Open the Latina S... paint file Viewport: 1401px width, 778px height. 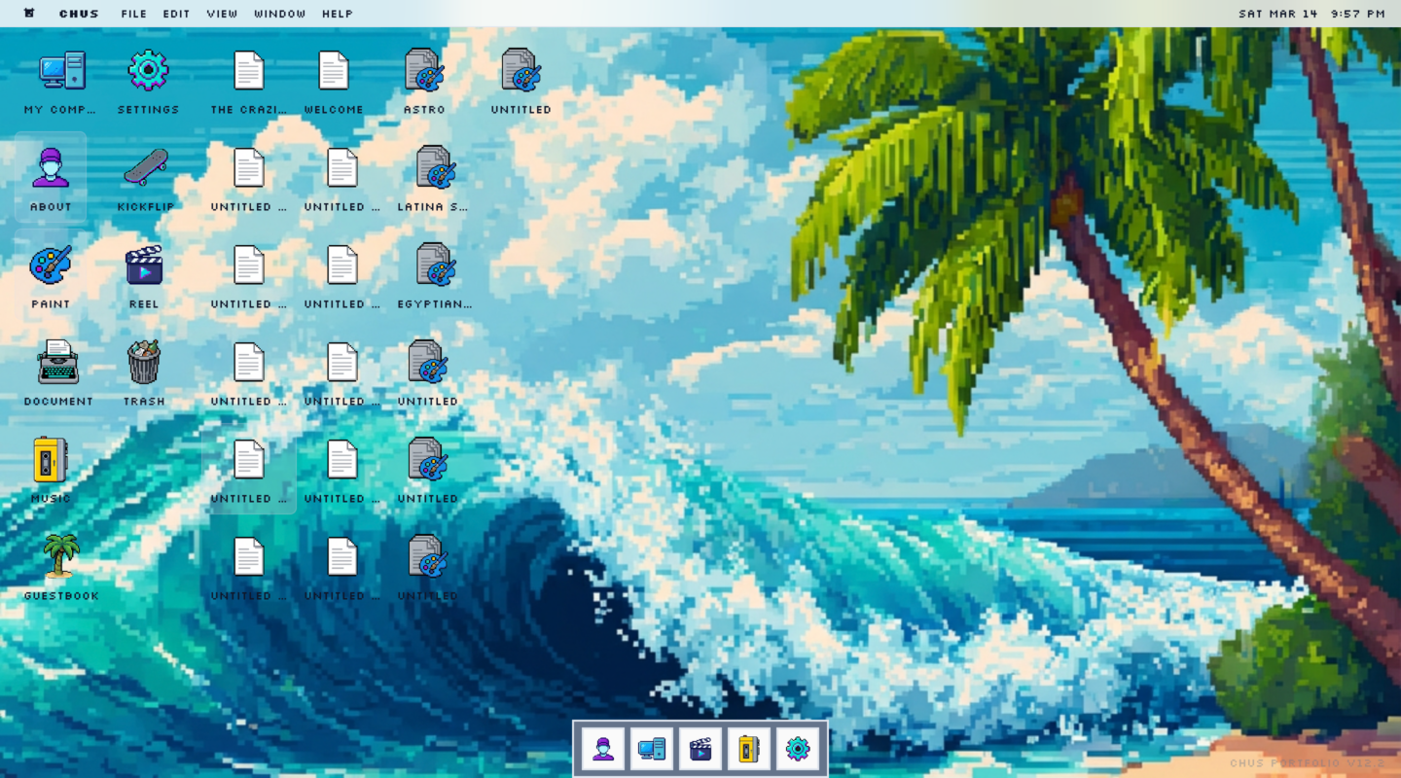click(434, 169)
